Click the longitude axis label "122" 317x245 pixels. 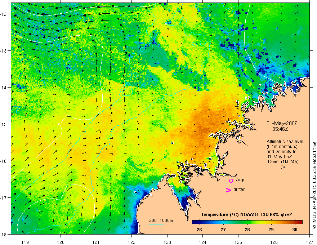131,242
